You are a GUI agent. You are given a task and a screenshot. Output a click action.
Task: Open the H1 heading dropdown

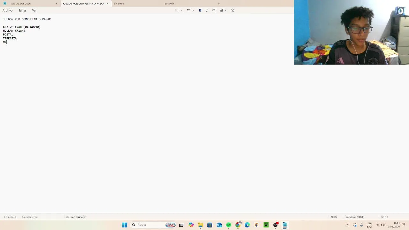click(179, 10)
